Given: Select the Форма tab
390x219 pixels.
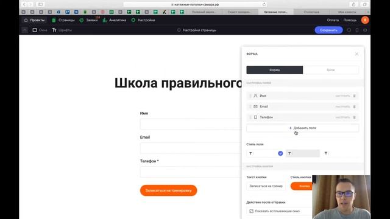Looking at the screenshot, I should coord(275,70).
